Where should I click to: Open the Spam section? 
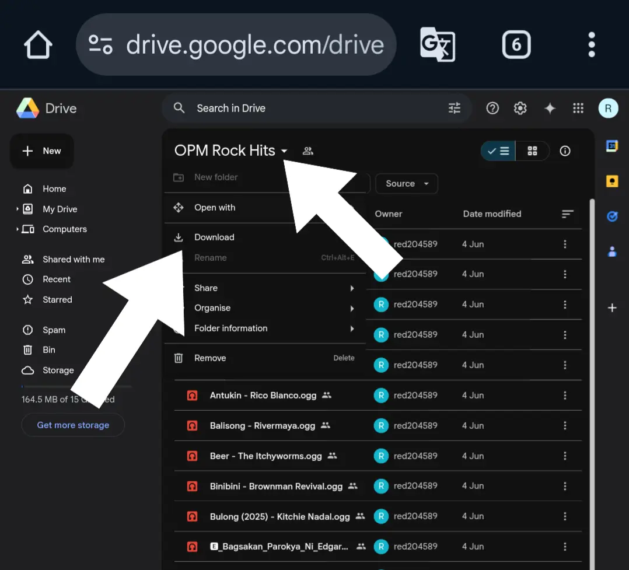(x=54, y=330)
